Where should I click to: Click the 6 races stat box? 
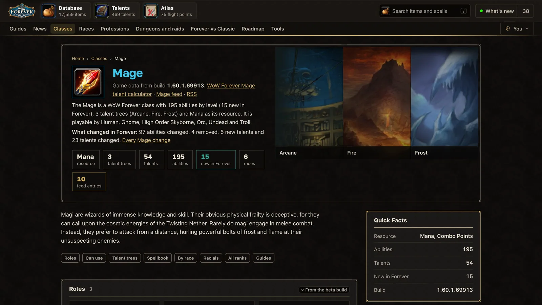[251, 160]
